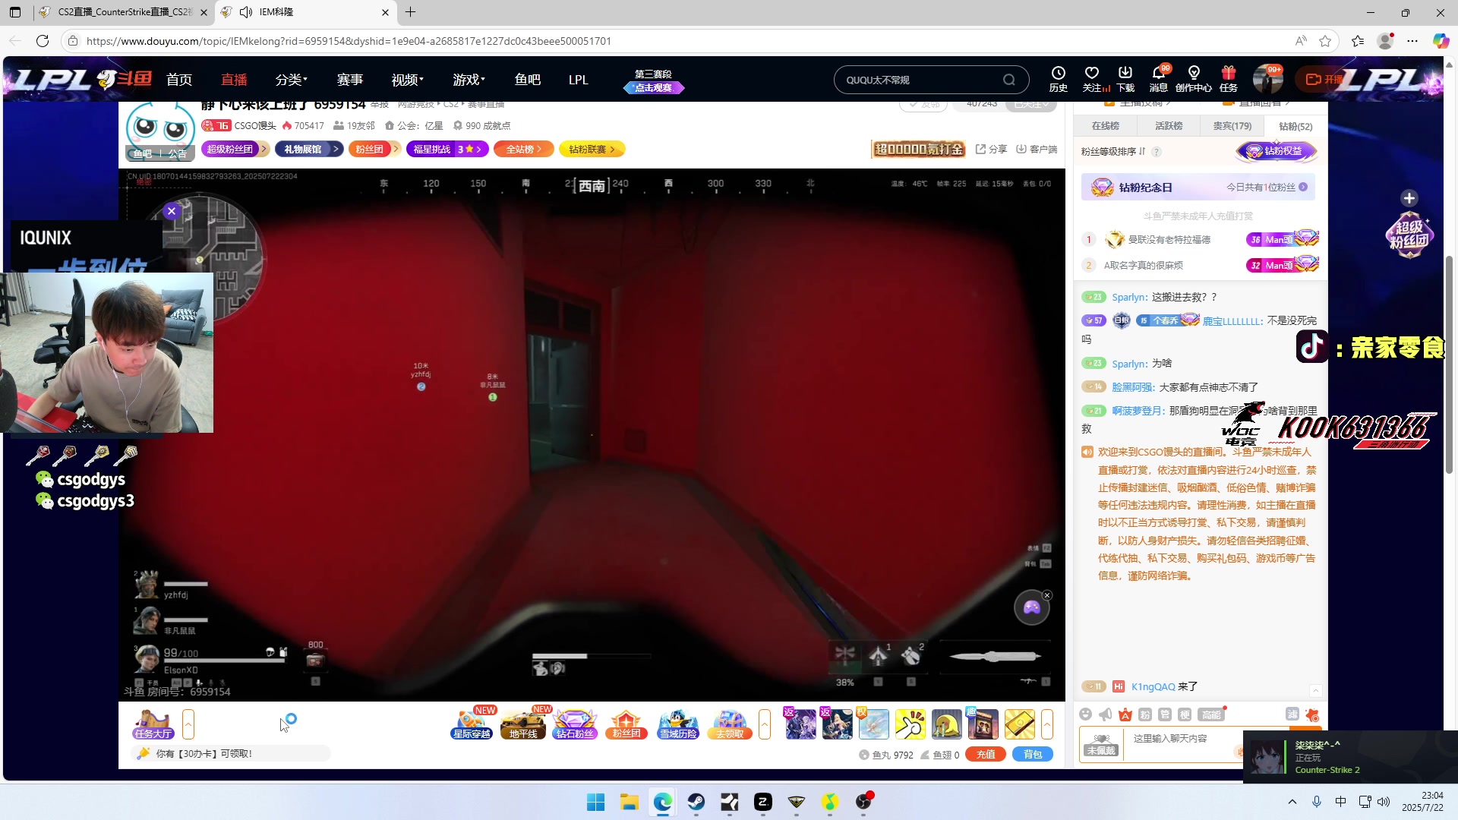Expand the arrow at gift bar end

pos(1047,724)
